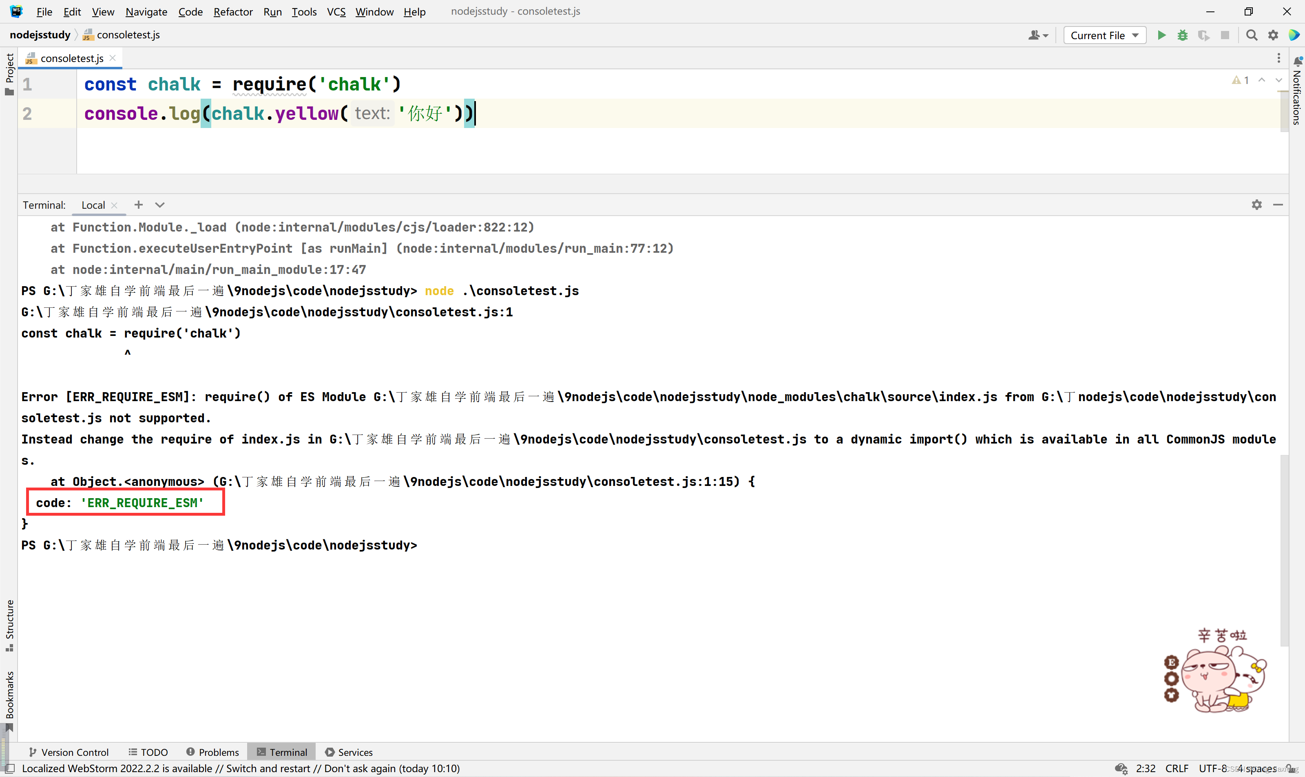Image resolution: width=1305 pixels, height=777 pixels.
Task: Click the editor warning stripe marker
Action: (x=1283, y=92)
